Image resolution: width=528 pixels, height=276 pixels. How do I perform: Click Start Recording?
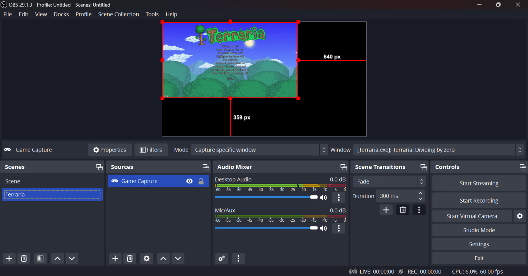pyautogui.click(x=479, y=201)
